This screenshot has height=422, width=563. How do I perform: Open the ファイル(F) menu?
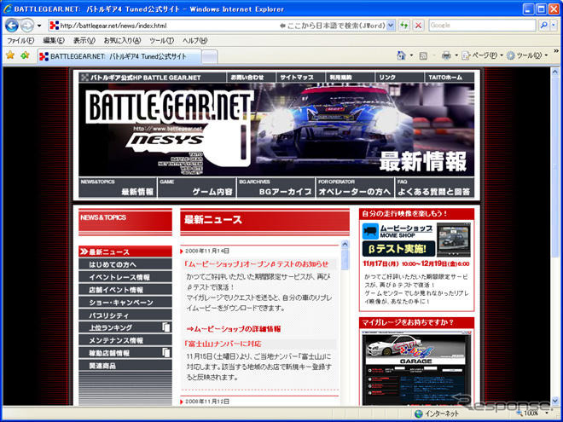point(20,41)
